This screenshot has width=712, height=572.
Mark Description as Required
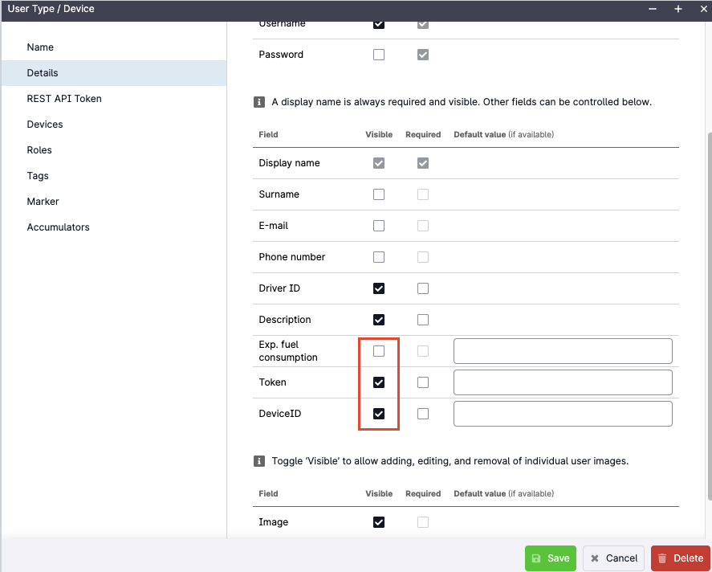click(x=423, y=319)
